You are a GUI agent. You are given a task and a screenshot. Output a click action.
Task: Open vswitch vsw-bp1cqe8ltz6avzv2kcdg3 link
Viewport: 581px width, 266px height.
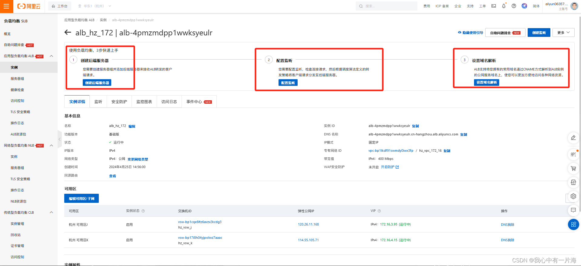[200, 222]
